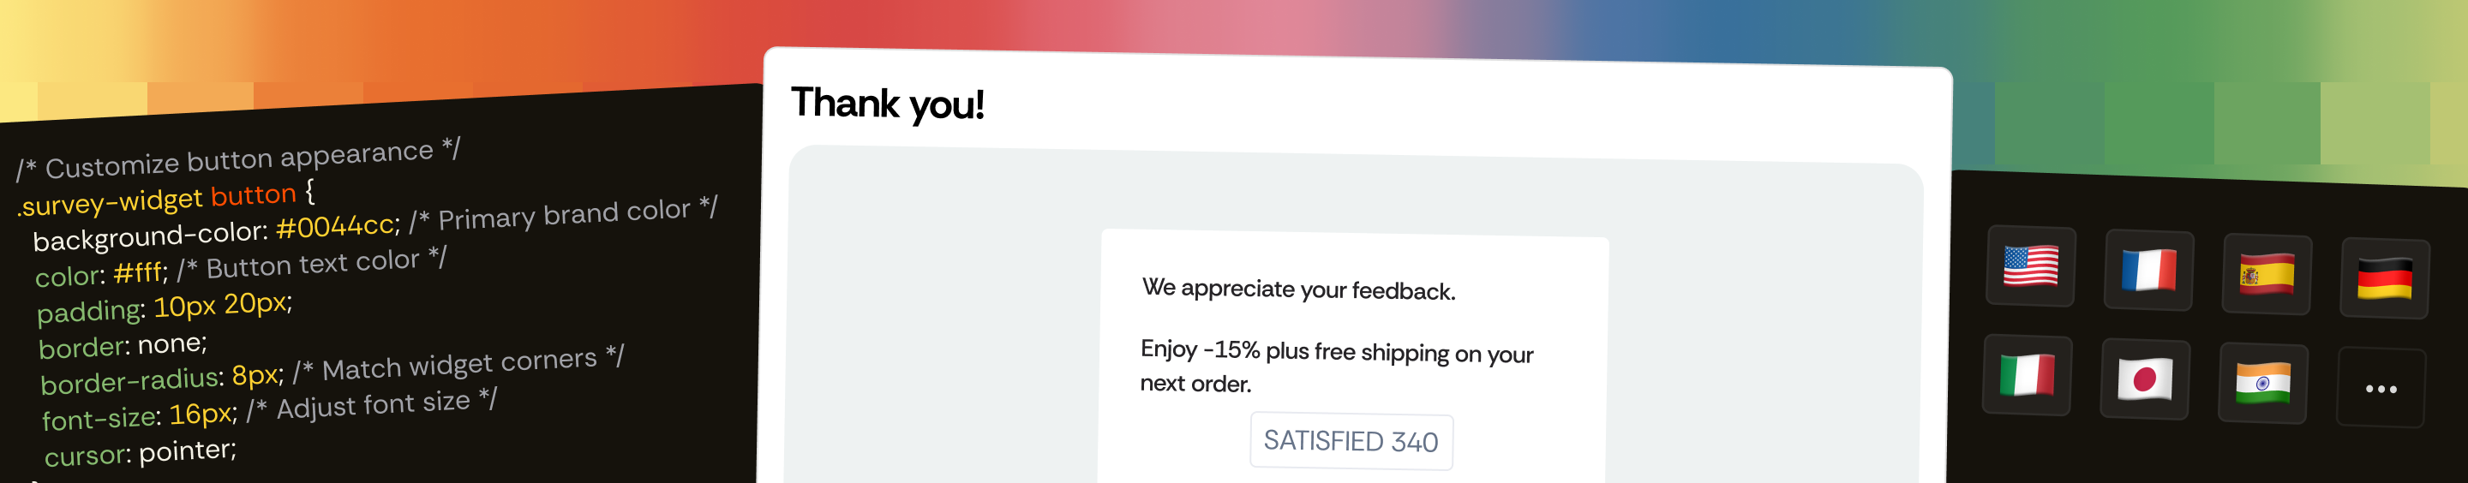Choose the Italian flag language option
The height and width of the screenshot is (483, 2468).
tap(2025, 375)
